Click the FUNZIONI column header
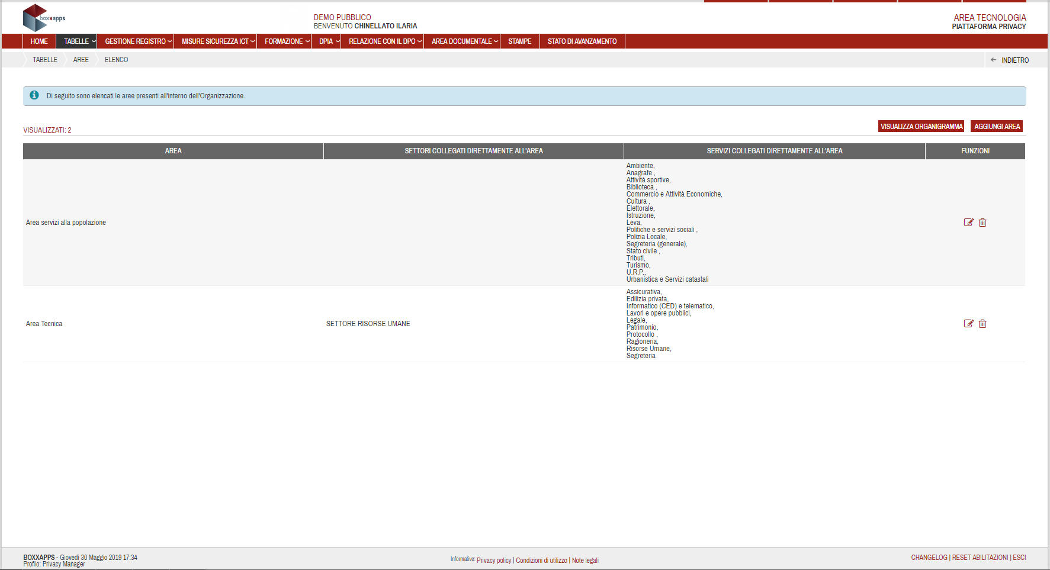This screenshot has height=570, width=1050. point(975,151)
